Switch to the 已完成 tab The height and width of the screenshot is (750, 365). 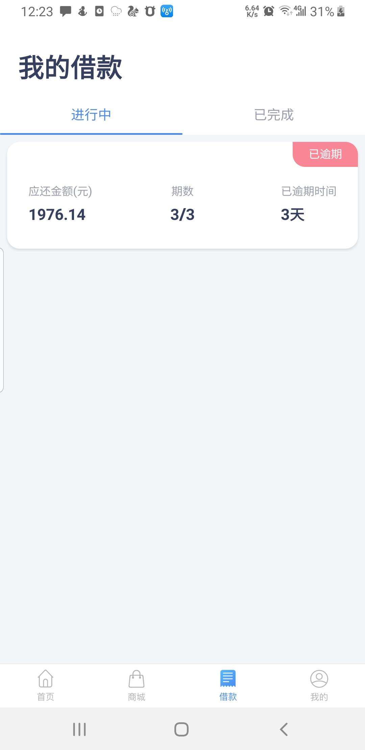[x=274, y=115]
